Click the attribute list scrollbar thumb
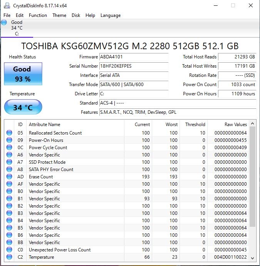 pyautogui.click(x=253, y=176)
